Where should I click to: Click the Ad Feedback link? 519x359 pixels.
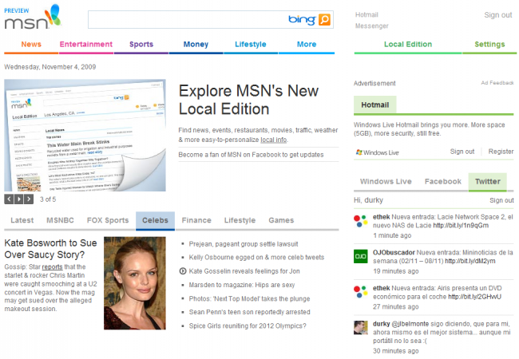point(497,83)
